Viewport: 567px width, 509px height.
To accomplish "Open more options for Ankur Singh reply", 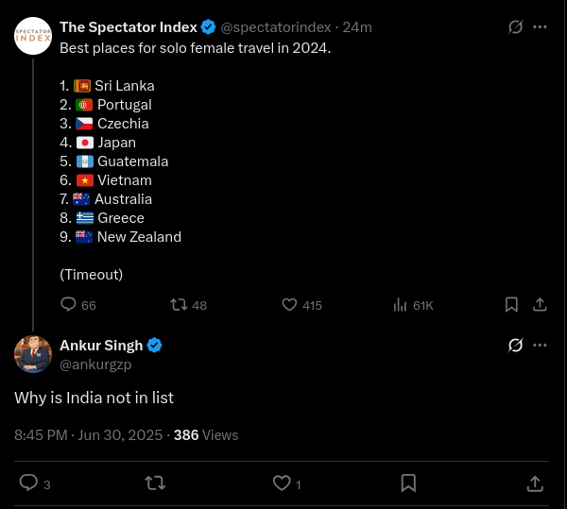I will point(540,345).
